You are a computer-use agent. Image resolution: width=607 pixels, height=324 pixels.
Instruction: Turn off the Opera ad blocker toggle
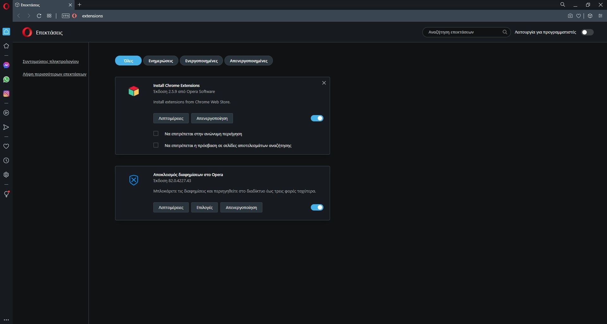pyautogui.click(x=317, y=207)
